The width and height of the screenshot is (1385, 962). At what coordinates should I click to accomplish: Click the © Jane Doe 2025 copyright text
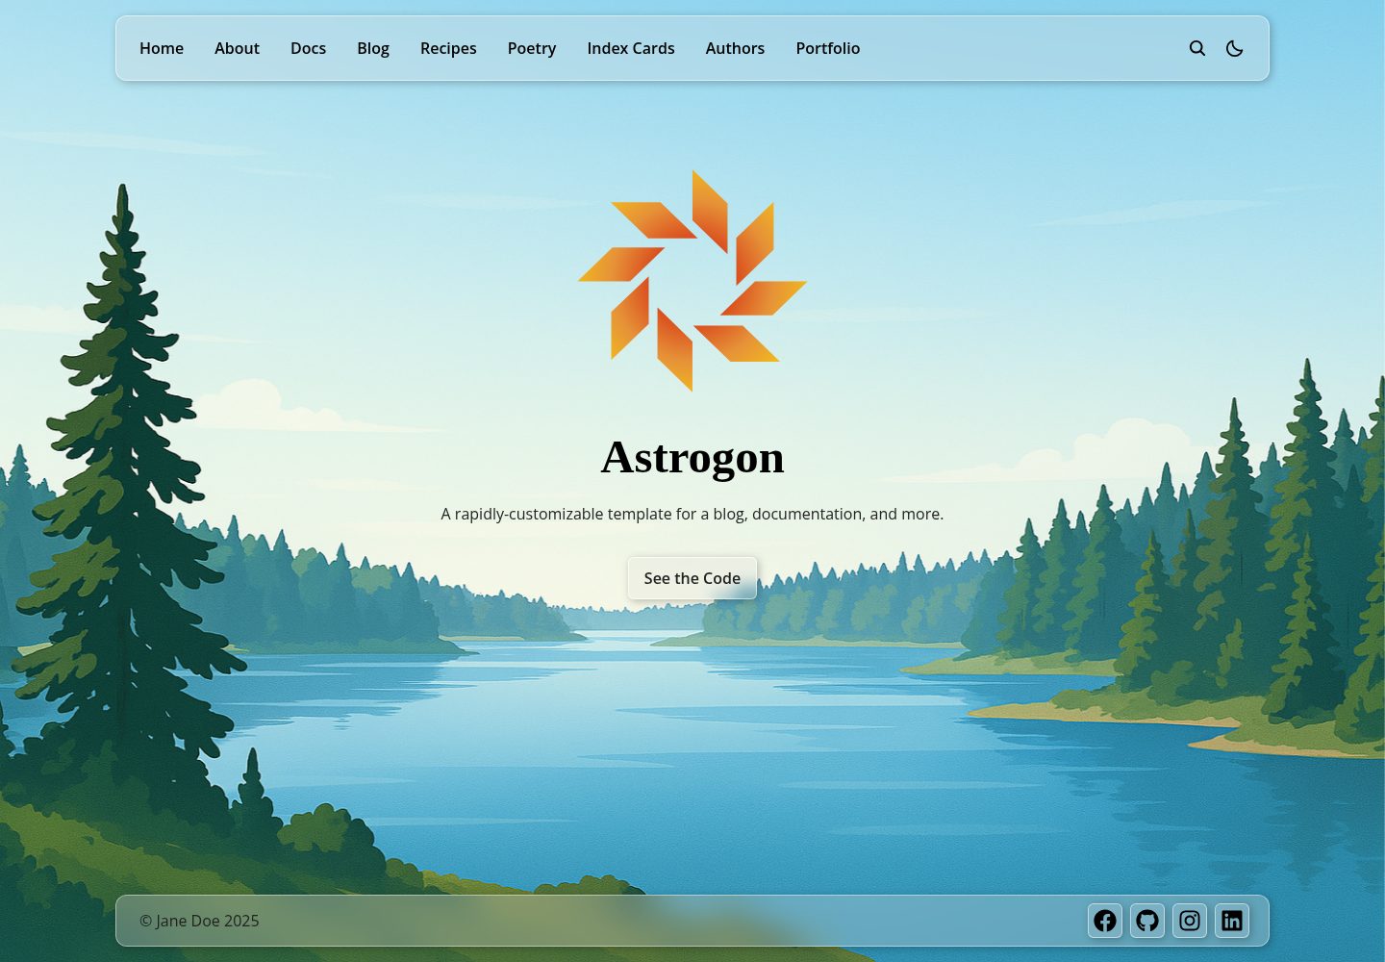click(x=199, y=921)
